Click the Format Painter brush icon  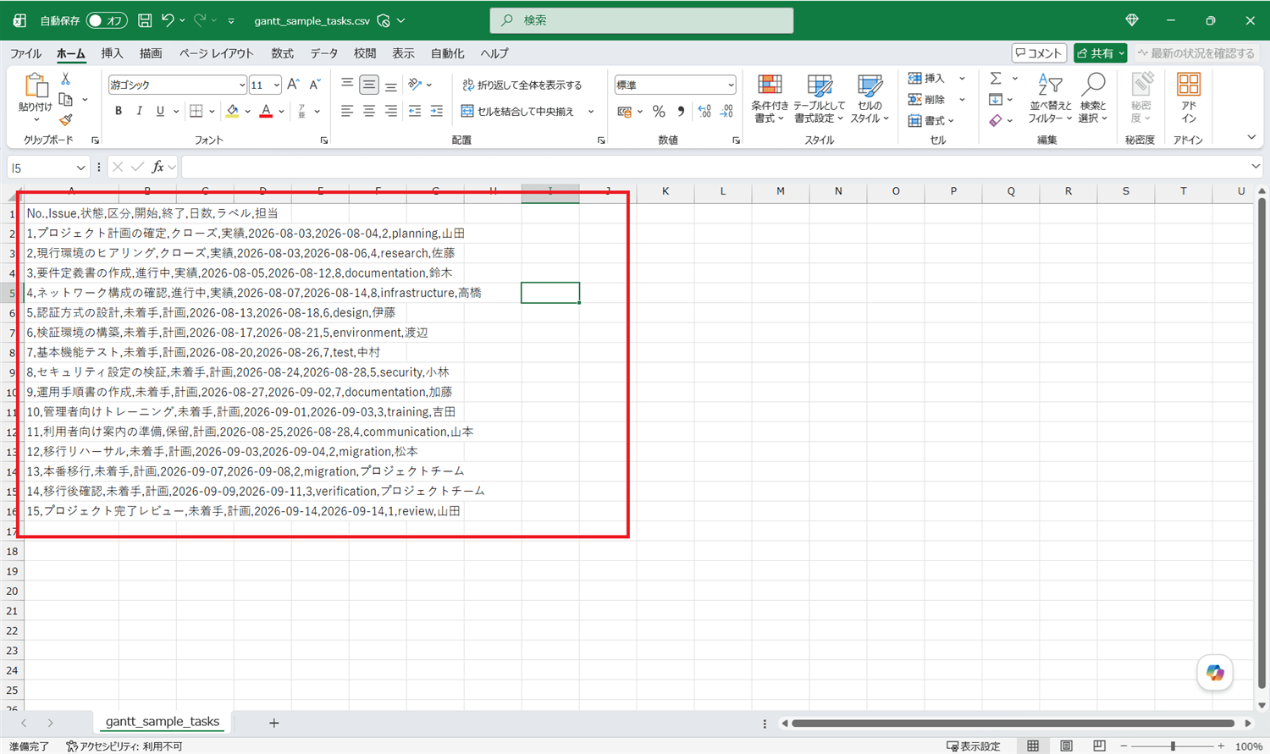point(65,120)
